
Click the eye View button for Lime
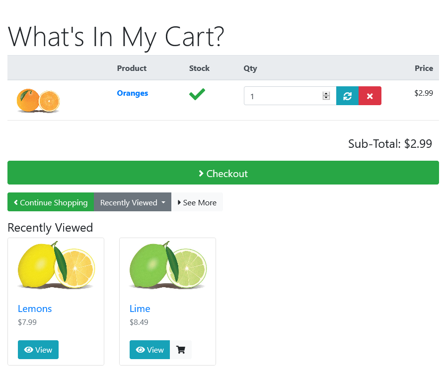click(149, 350)
